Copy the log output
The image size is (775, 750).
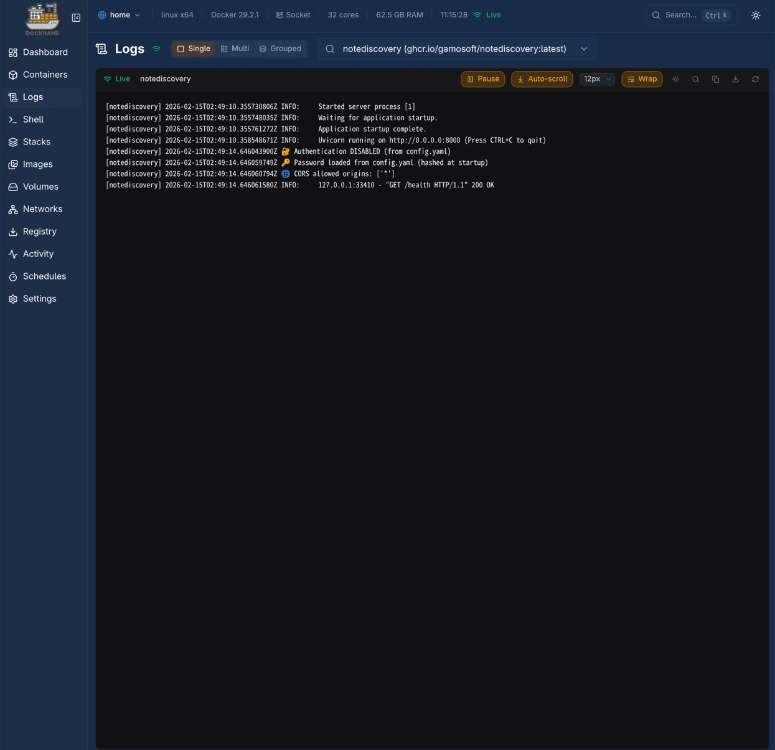point(715,79)
